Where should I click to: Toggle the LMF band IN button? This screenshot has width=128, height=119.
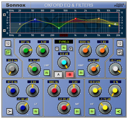pyautogui.click(x=47, y=73)
